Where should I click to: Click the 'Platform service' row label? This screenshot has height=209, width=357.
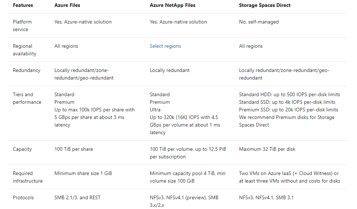pyautogui.click(x=23, y=26)
